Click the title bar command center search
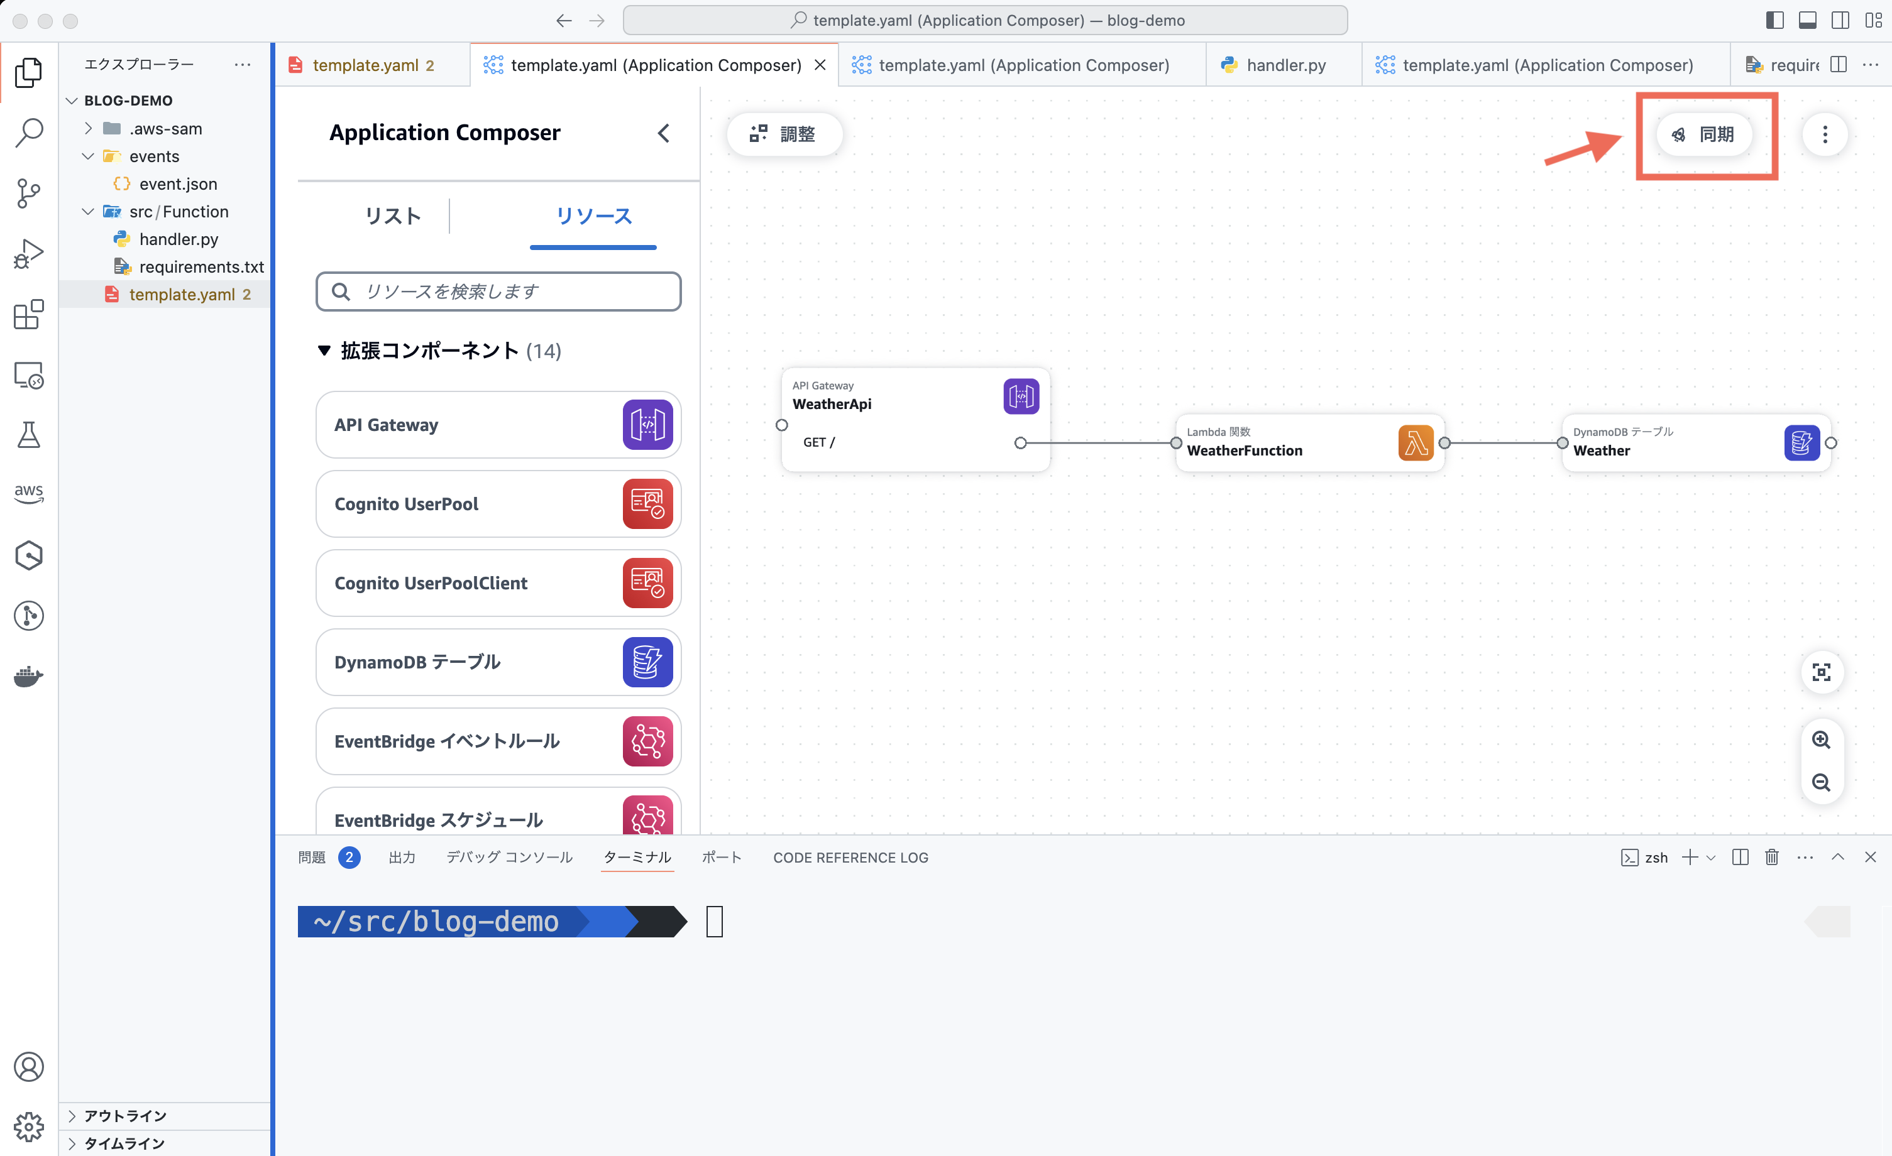Image resolution: width=1892 pixels, height=1156 pixels. 985,21
